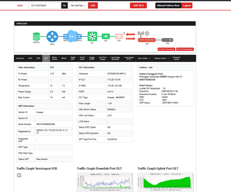Click the globe icon above ONT
231x192 pixels.
[x=147, y=33]
